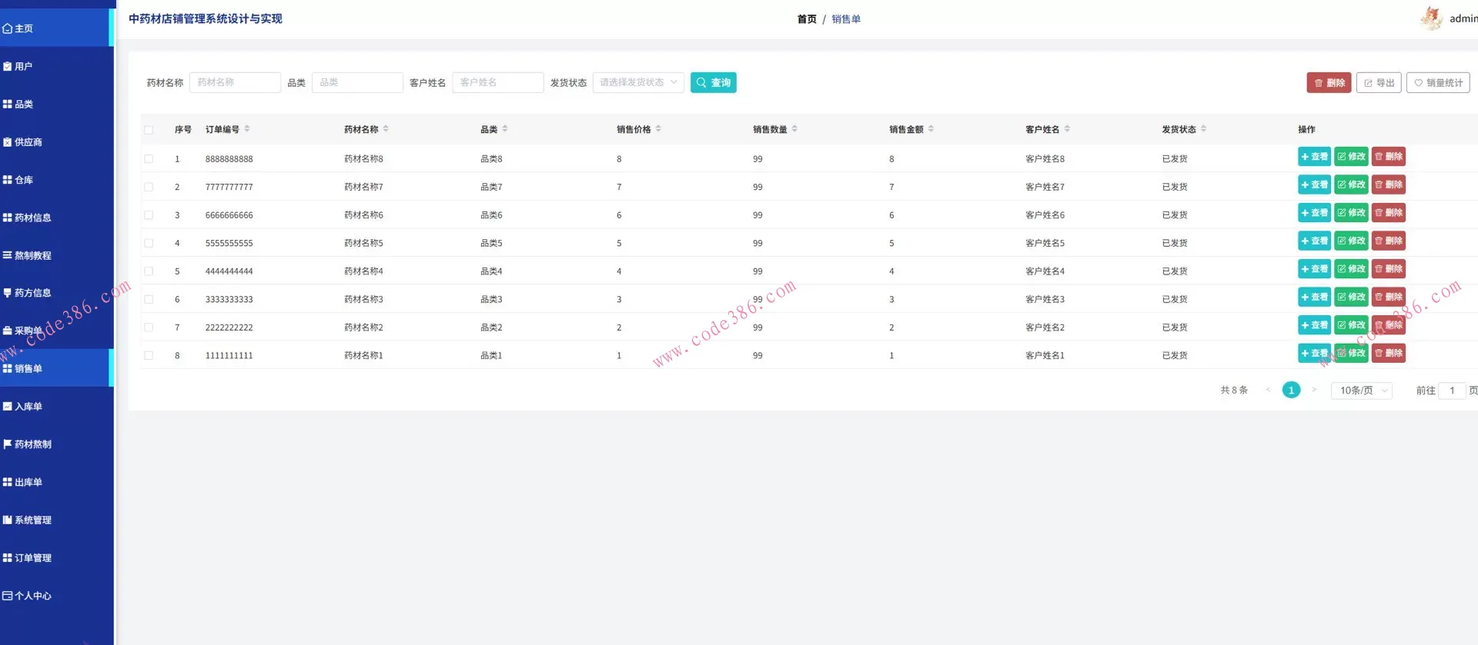Sort by 销售金额 column arrows
1478x645 pixels.
931,129
